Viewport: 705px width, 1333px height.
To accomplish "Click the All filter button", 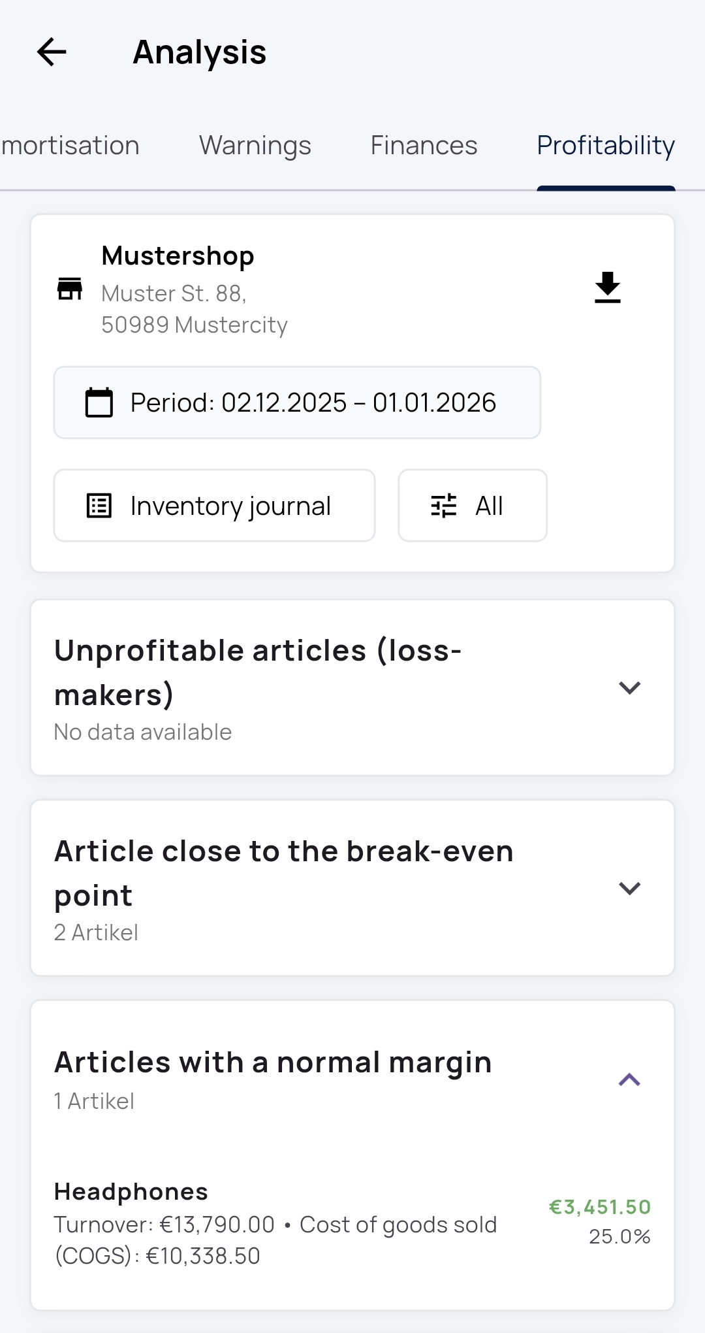I will click(473, 506).
